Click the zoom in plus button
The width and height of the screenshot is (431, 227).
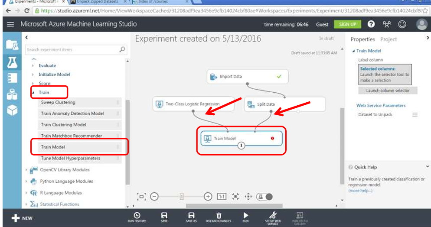coord(208,197)
